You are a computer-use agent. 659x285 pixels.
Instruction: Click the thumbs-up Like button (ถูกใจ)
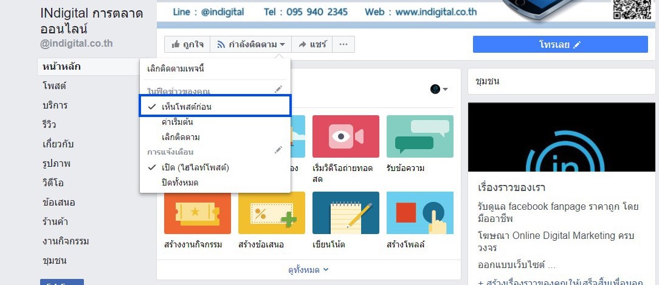pos(187,44)
